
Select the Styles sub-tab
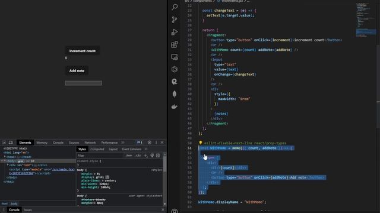82,149
